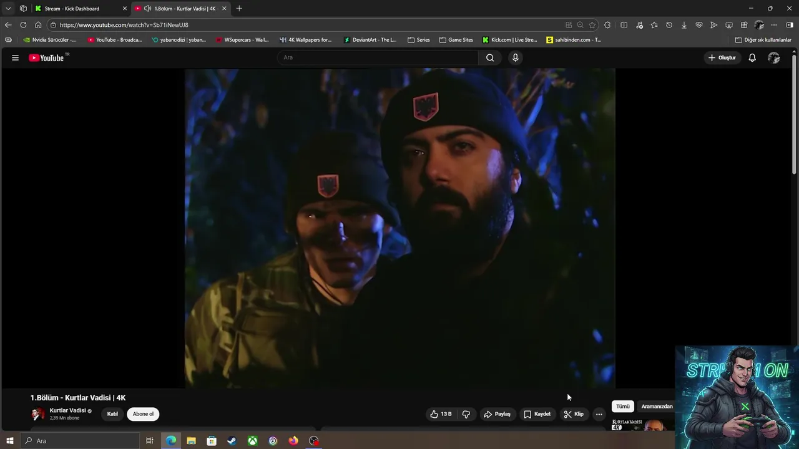Viewport: 799px width, 449px height.
Task: Open YouTube notifications bell
Action: pos(752,57)
